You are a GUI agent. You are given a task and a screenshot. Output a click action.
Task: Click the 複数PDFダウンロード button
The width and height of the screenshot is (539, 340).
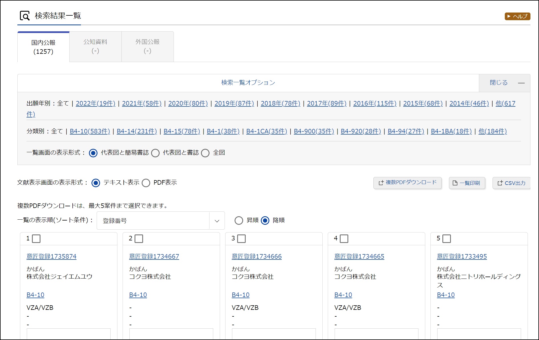click(x=407, y=183)
